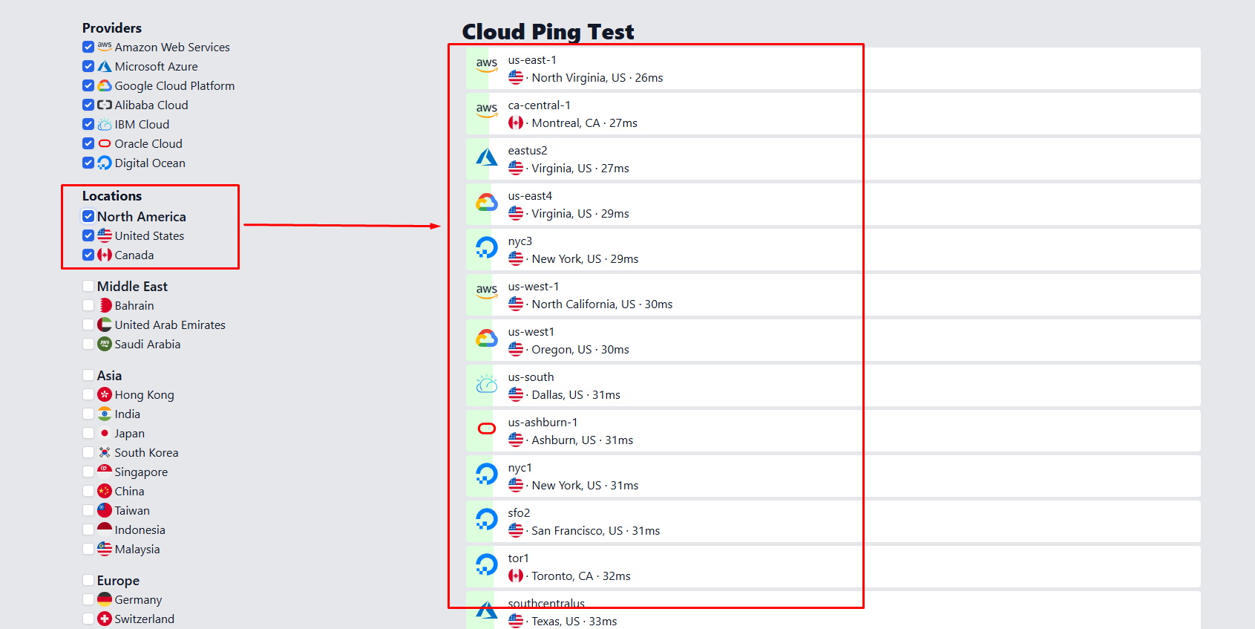
Task: Enable the Middle East region checkbox
Action: (x=88, y=286)
